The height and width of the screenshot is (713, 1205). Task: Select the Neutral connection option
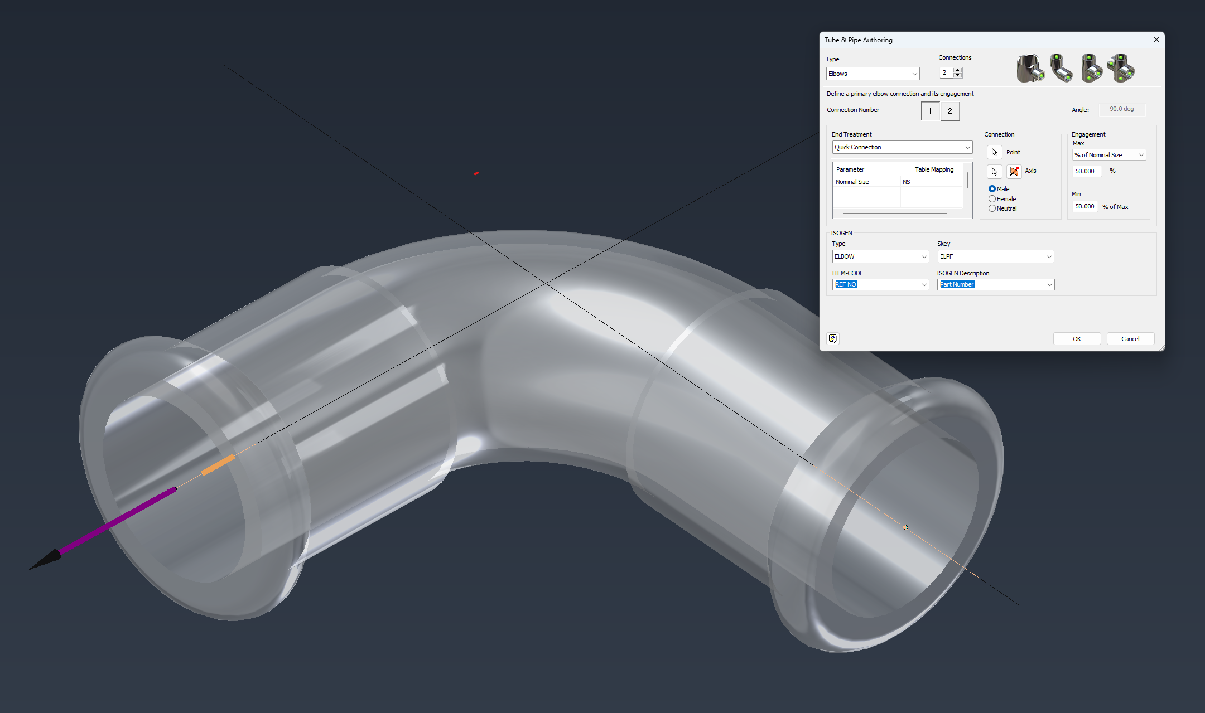point(992,208)
